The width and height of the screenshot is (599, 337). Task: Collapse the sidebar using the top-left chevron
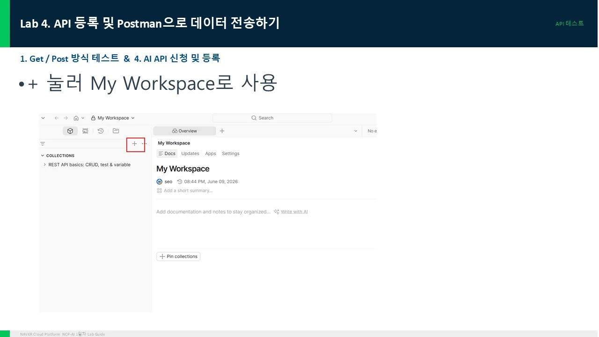coord(43,118)
